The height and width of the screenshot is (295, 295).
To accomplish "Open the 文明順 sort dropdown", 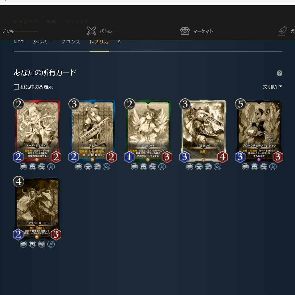I will (x=272, y=87).
